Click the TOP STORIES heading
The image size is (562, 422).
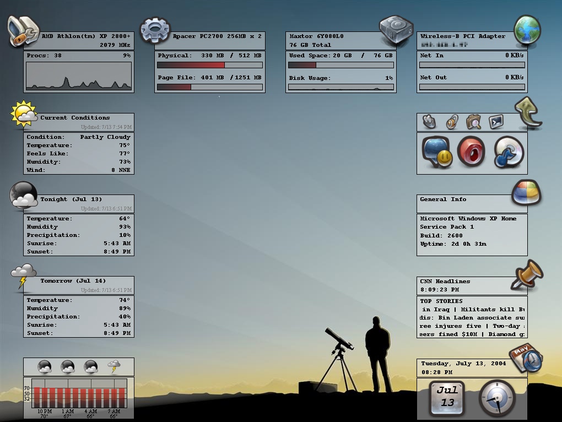pos(441,301)
